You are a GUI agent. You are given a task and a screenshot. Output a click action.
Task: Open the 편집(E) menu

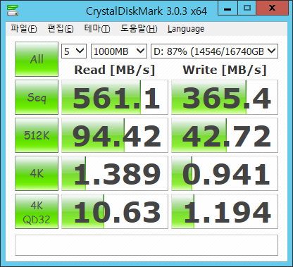pos(61,29)
